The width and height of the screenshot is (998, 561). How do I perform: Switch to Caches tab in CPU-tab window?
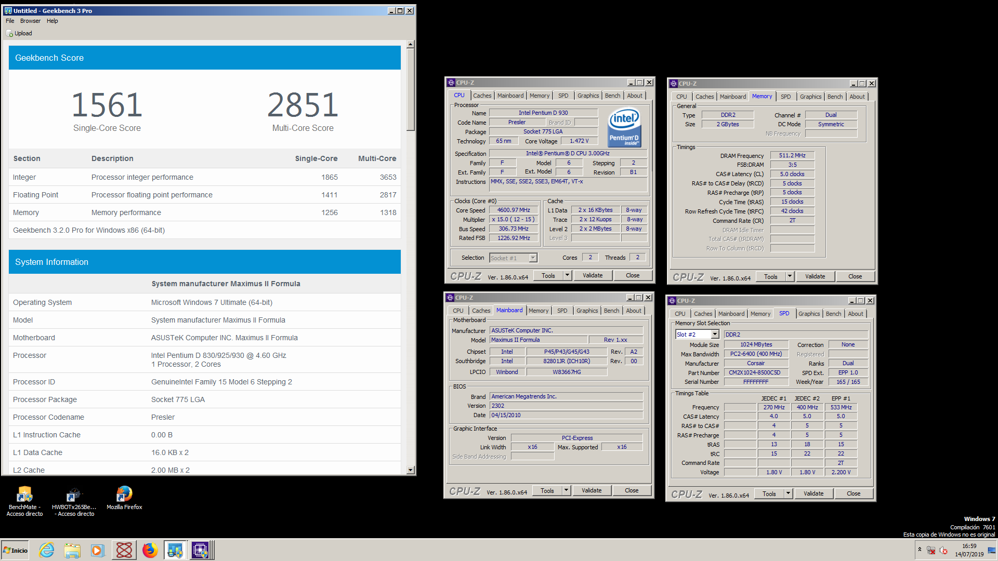(482, 96)
